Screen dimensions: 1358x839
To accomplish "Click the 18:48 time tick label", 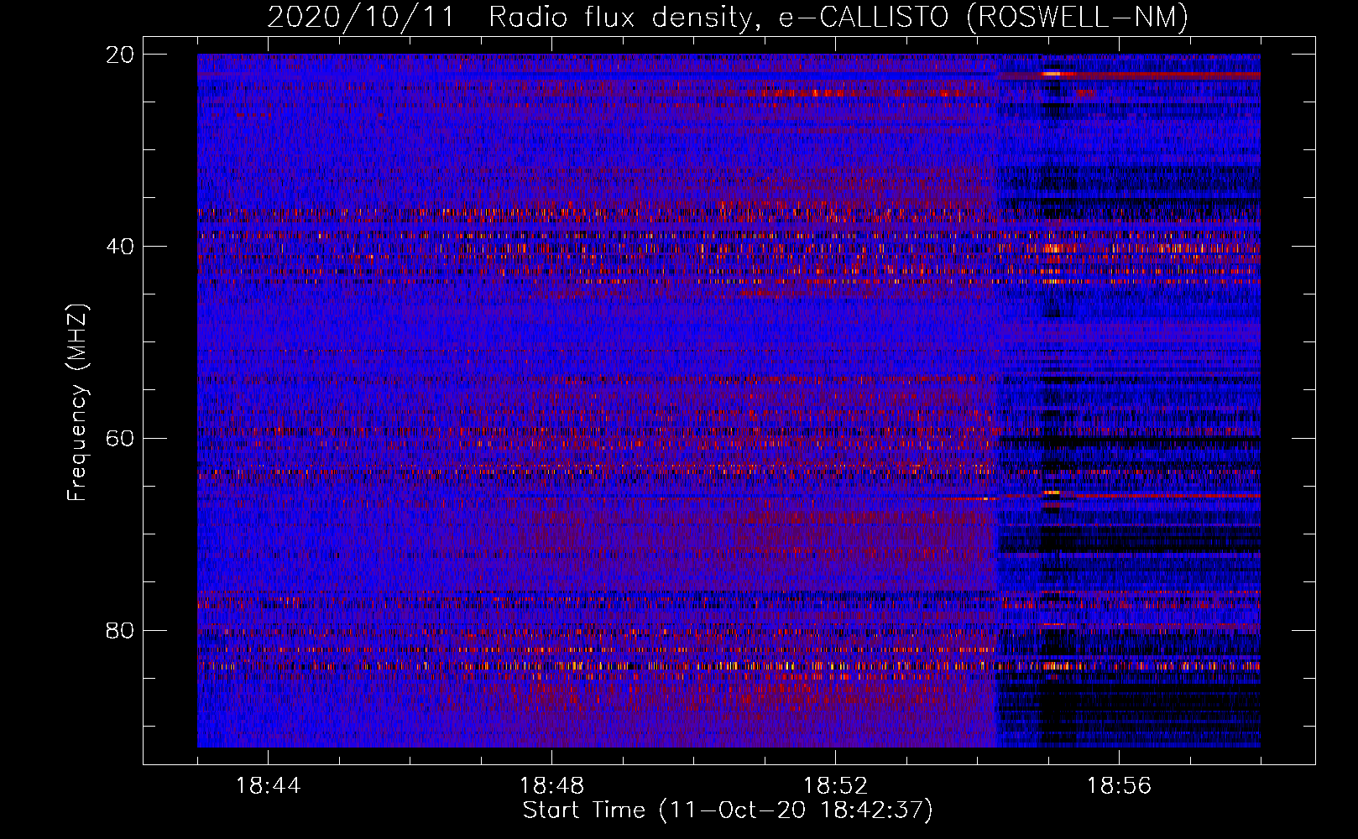I will click(x=551, y=786).
